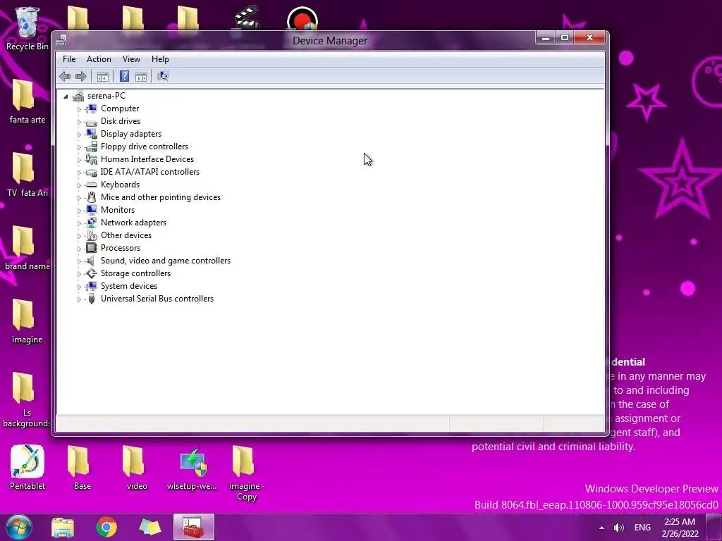Click the Device Manager toolbox taskbar button
Screen dimensions: 722x541
click(x=194, y=528)
